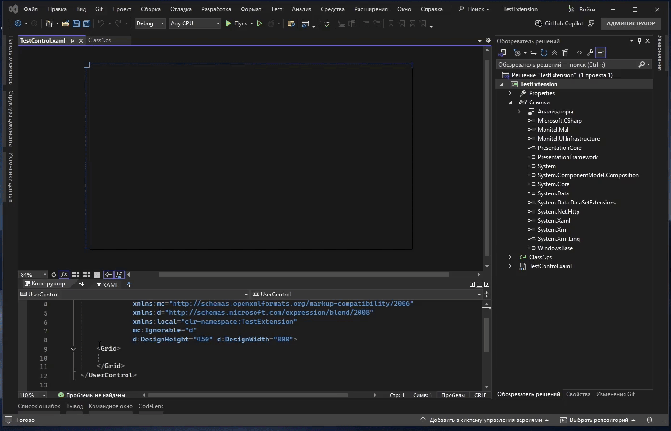The width and height of the screenshot is (671, 431).
Task: Click the Save file toolbar icon
Action: (76, 23)
